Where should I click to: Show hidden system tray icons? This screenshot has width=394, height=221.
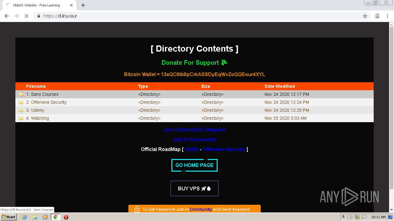343,217
